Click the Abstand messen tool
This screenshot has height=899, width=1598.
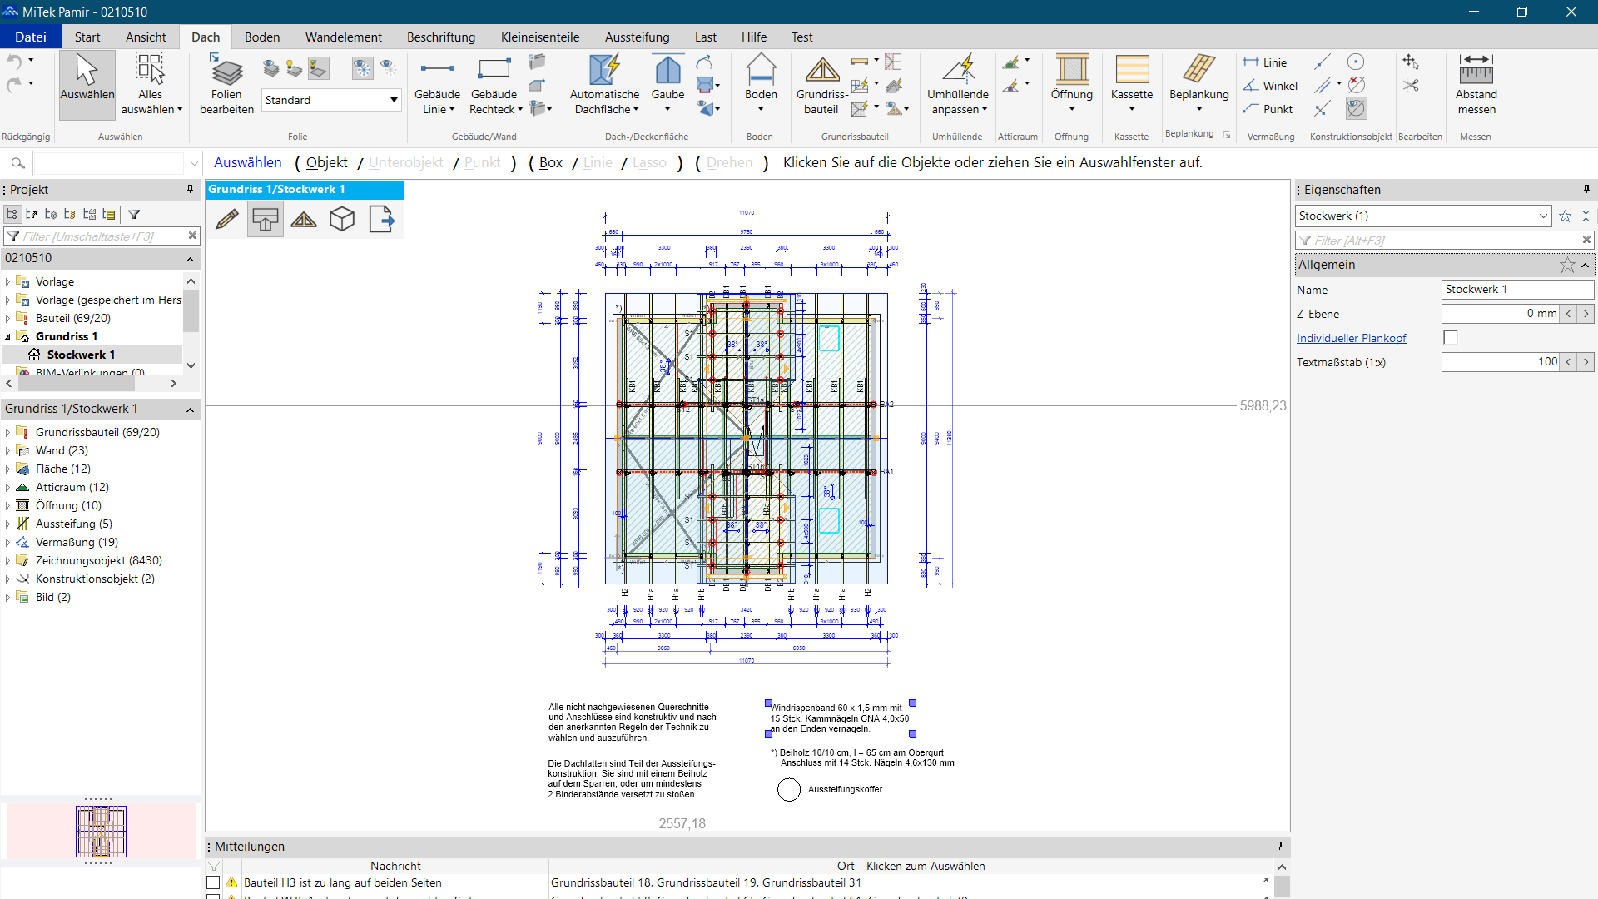1476,85
